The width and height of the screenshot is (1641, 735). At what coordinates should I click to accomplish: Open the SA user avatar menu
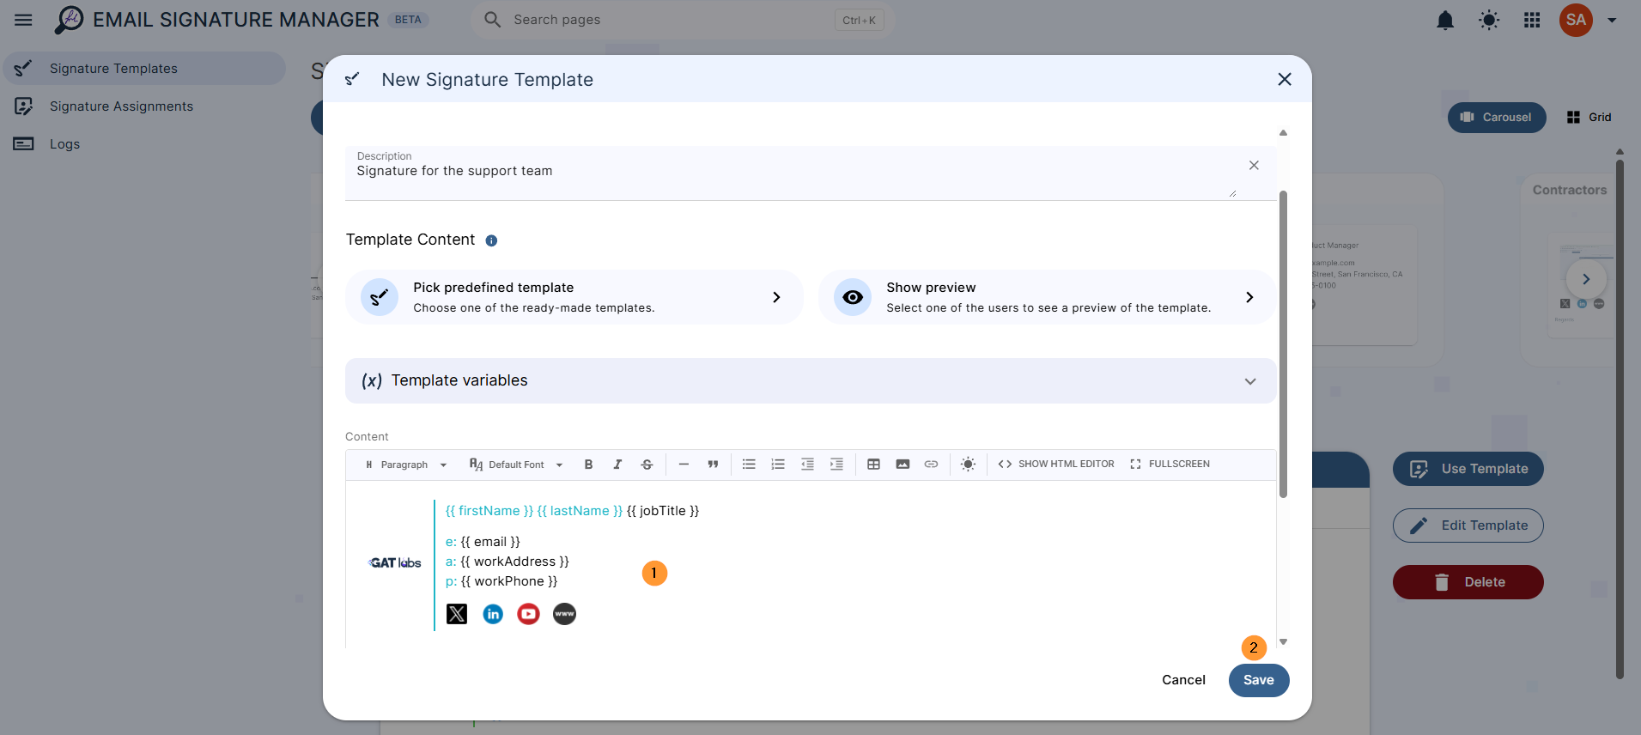[x=1576, y=20]
